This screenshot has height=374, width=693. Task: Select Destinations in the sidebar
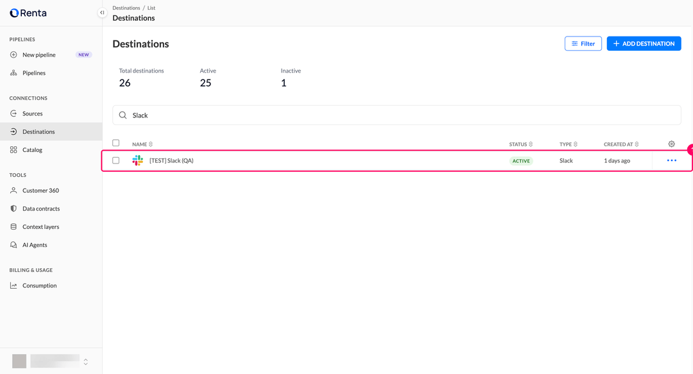click(x=51, y=132)
